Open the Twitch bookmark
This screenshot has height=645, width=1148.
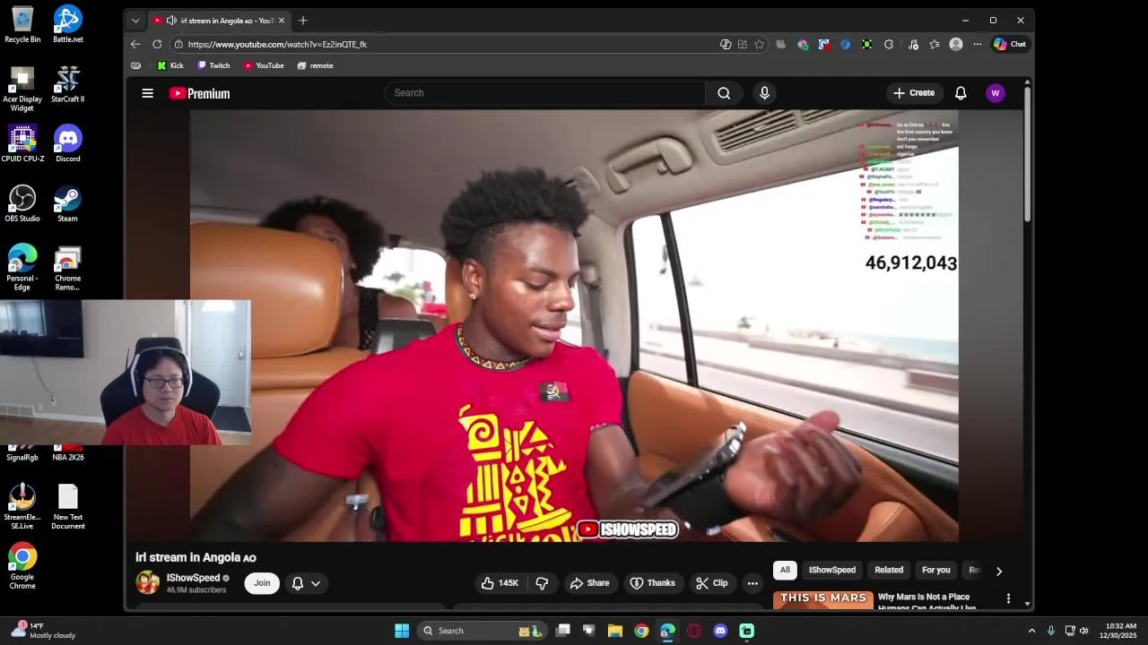pyautogui.click(x=213, y=65)
